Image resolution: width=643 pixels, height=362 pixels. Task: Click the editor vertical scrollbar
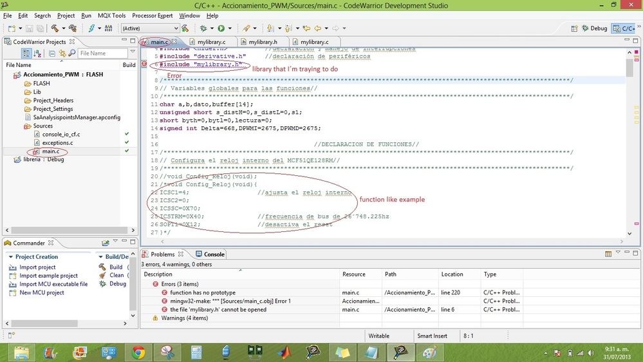(x=629, y=67)
